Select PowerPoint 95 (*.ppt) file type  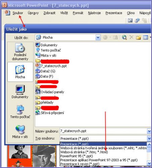point(77,156)
